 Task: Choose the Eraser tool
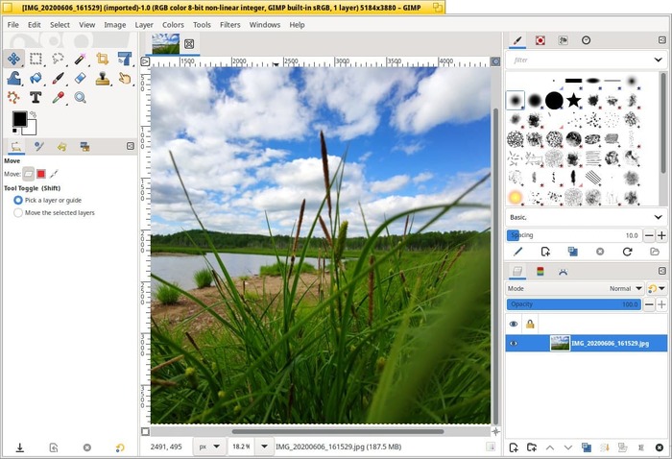point(81,78)
